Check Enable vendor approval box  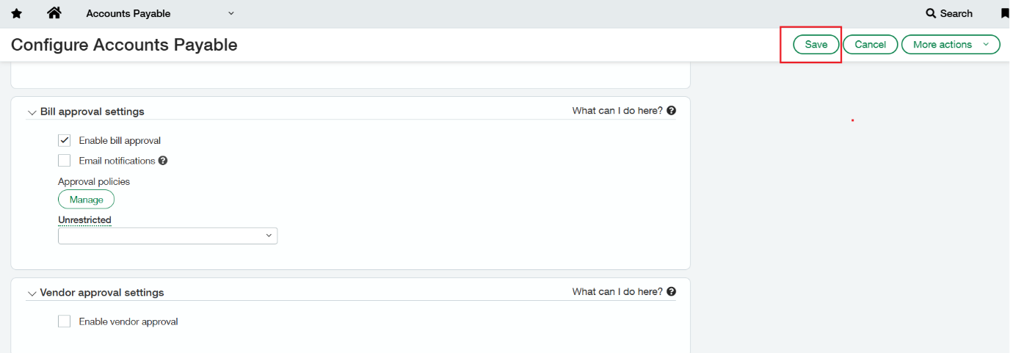pos(65,321)
